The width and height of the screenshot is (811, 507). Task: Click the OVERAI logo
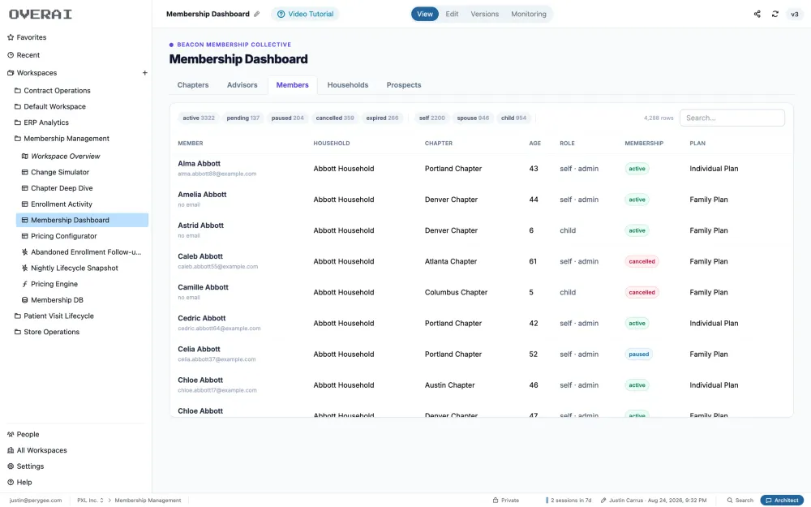pyautogui.click(x=41, y=15)
